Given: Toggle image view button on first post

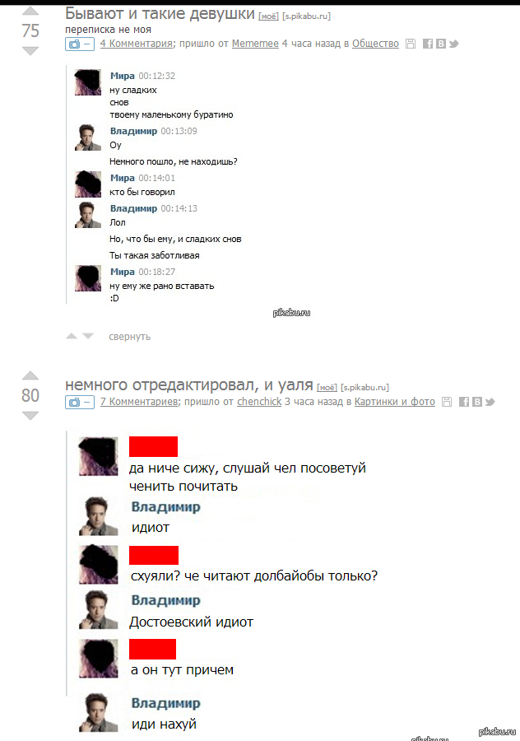Looking at the screenshot, I should pos(79,44).
